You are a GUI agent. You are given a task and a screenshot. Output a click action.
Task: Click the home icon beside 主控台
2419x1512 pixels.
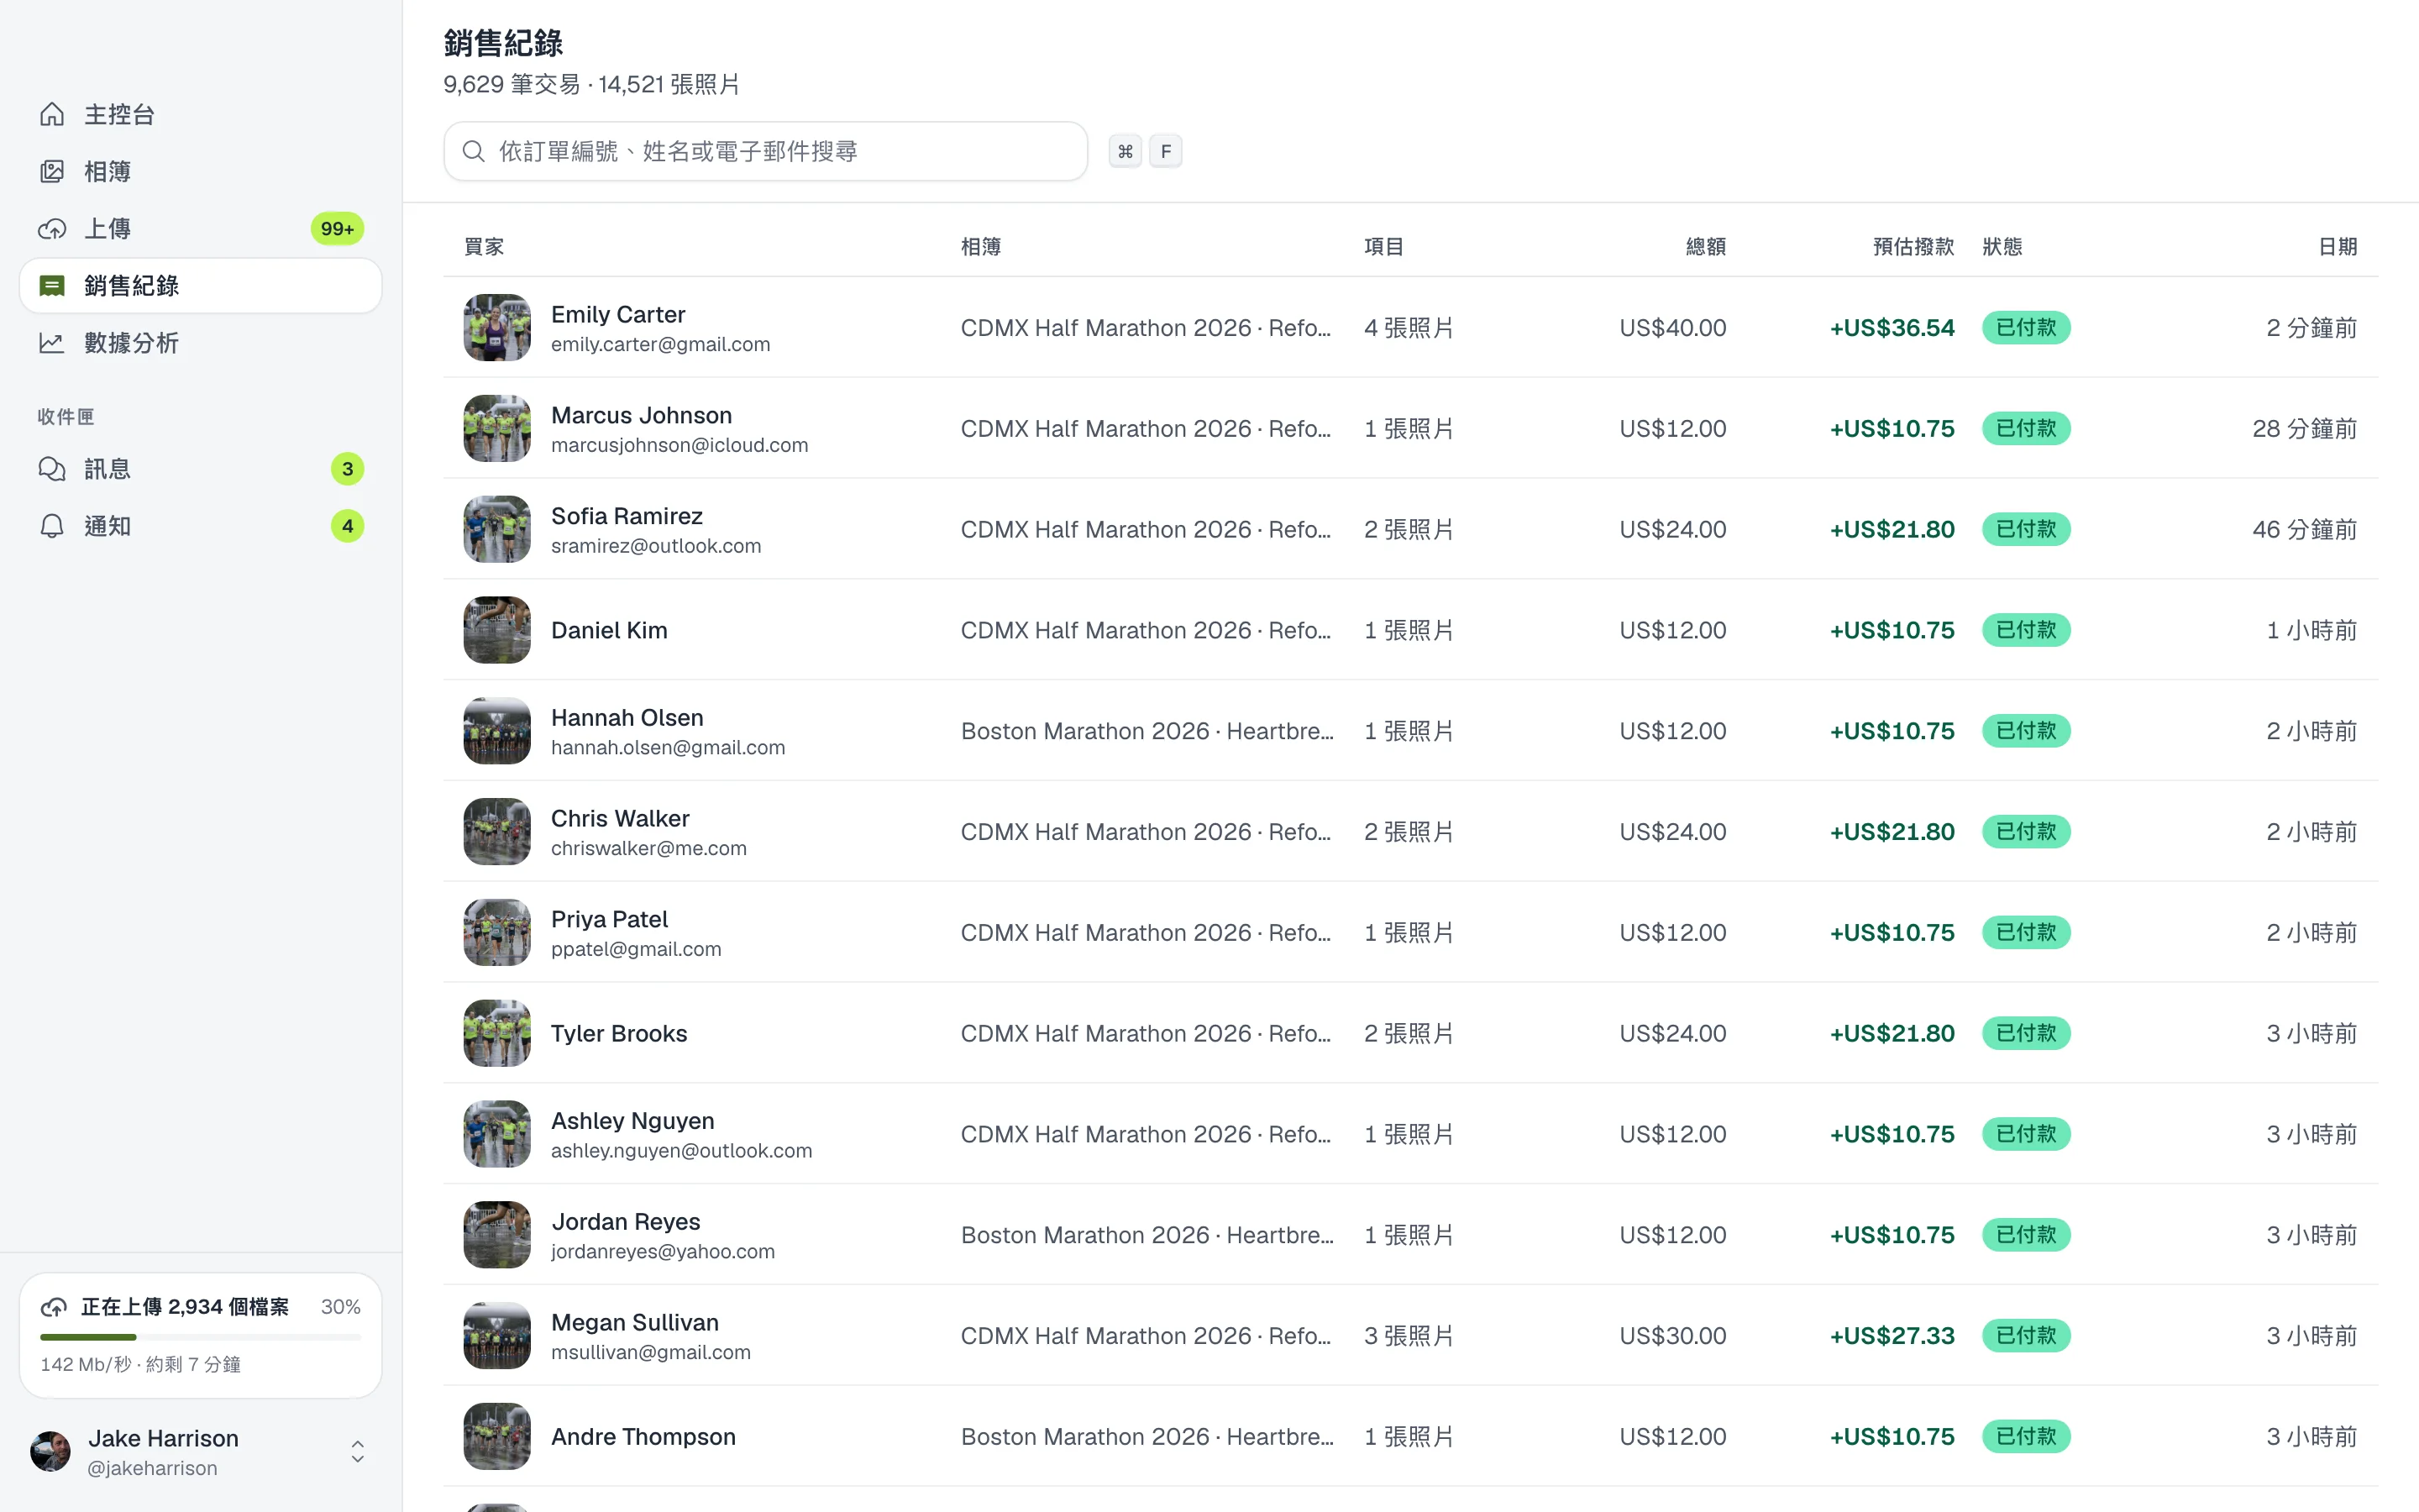tap(52, 115)
